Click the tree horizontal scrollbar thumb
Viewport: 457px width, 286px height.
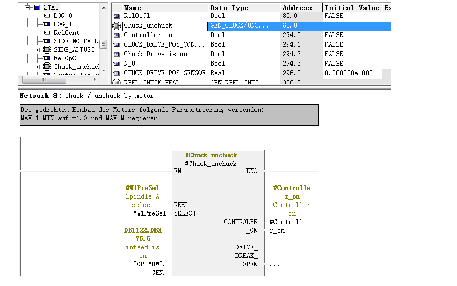(x=44, y=79)
